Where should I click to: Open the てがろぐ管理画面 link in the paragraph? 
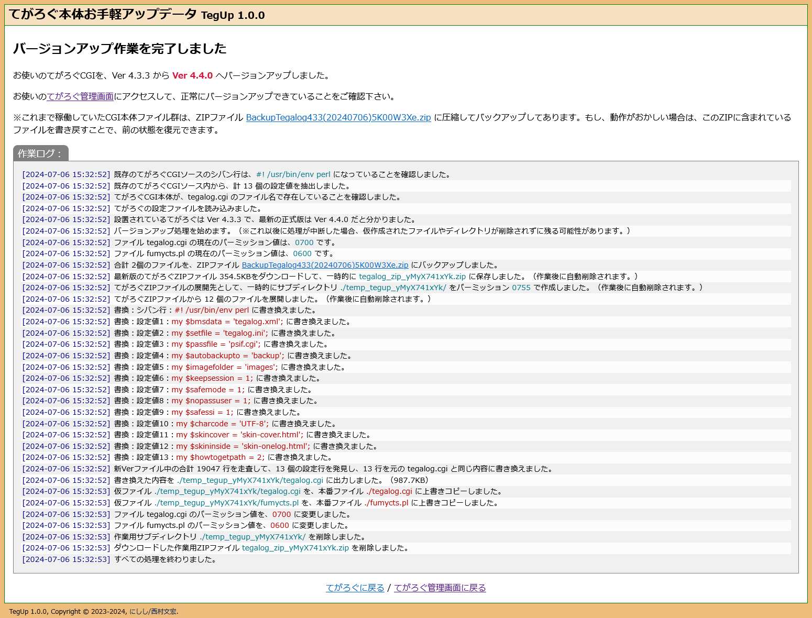pyautogui.click(x=80, y=96)
